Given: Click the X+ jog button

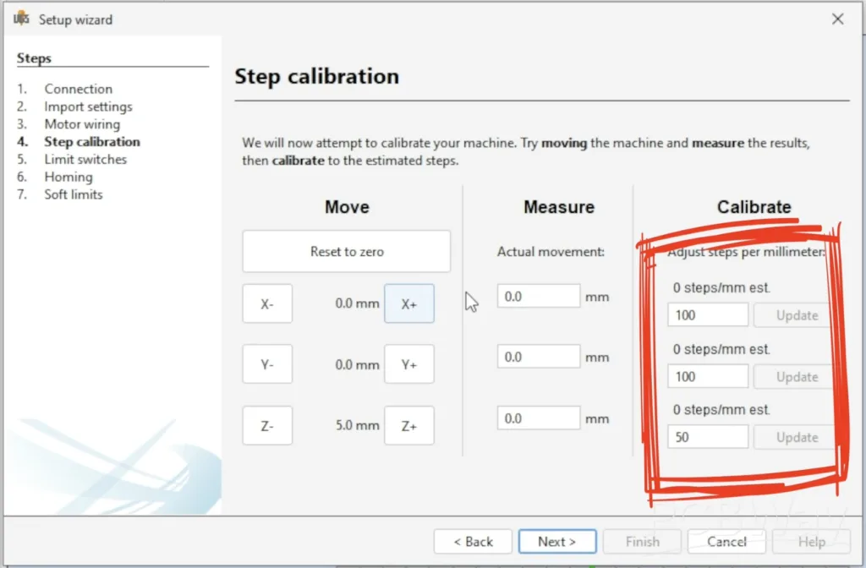Looking at the screenshot, I should pos(409,303).
